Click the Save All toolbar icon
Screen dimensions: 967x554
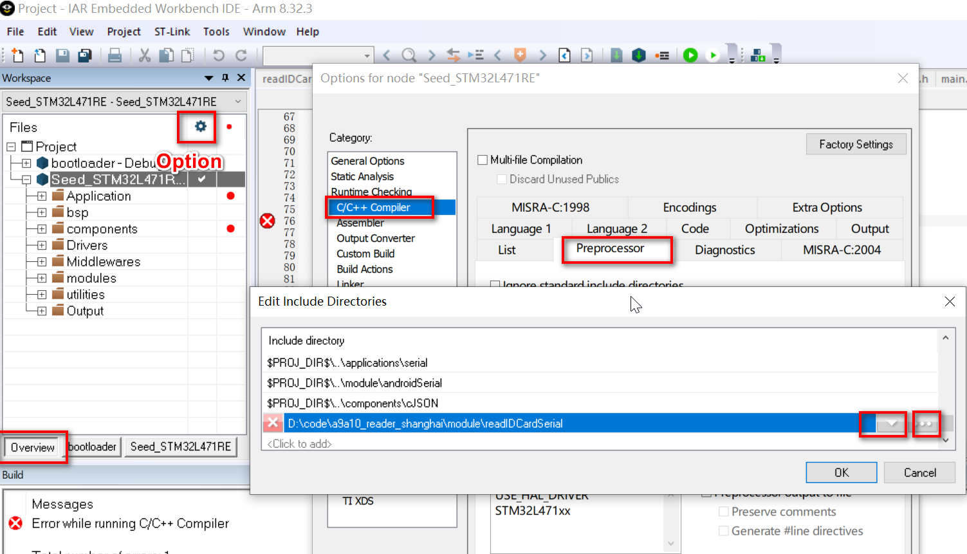[x=85, y=55]
